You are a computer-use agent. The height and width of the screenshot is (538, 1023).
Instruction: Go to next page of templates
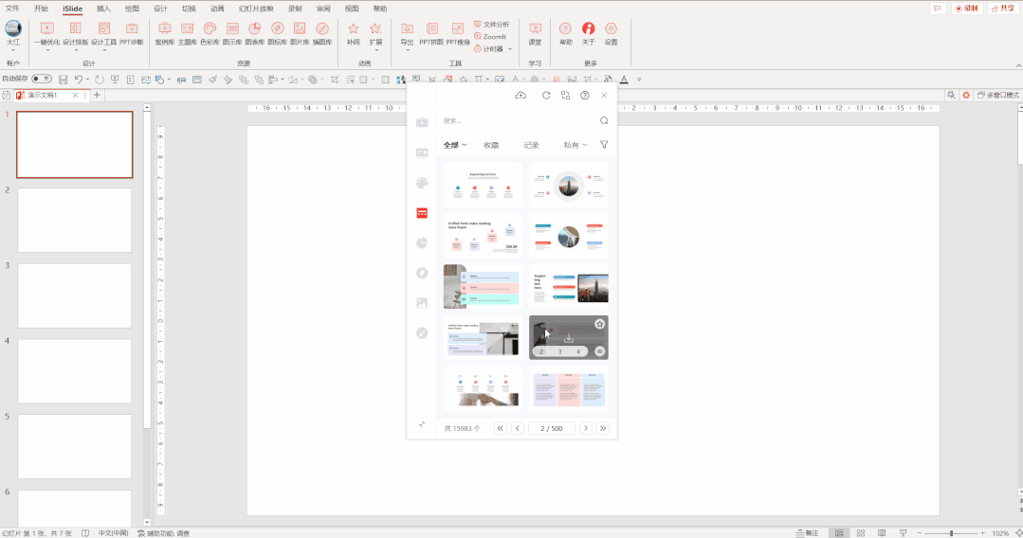[586, 428]
